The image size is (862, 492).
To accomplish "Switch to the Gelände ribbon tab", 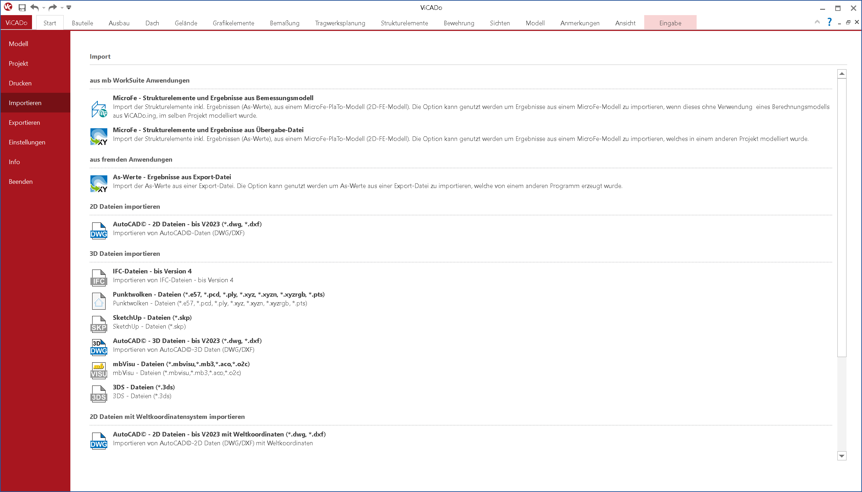I will pyautogui.click(x=186, y=23).
